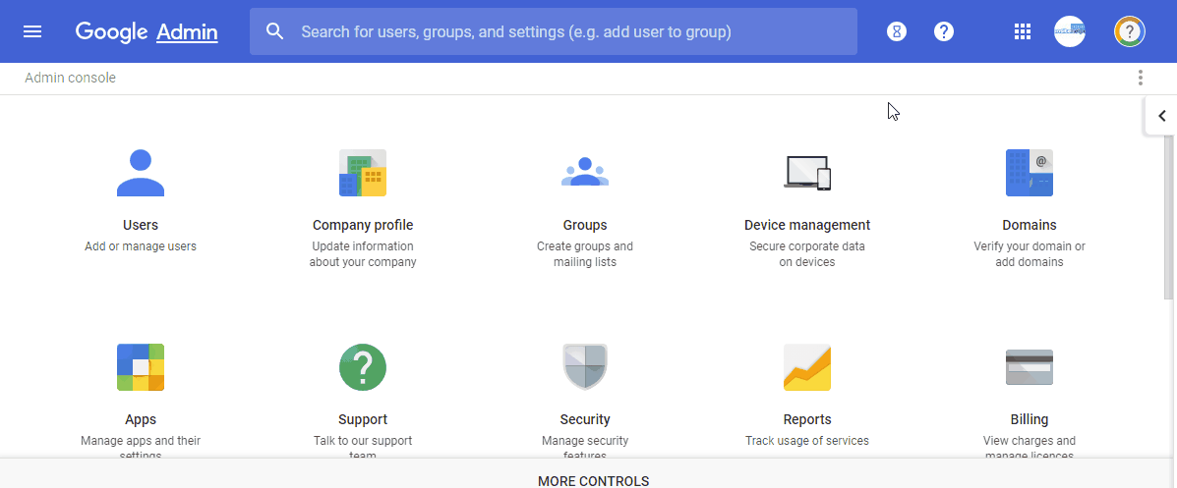Focus the users, groups, settings search field

point(554,31)
